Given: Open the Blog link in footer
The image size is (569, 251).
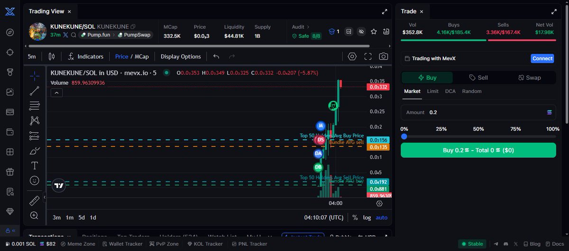Looking at the screenshot, I should coord(531,244).
